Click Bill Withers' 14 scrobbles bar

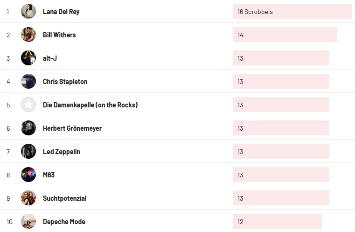pos(285,35)
